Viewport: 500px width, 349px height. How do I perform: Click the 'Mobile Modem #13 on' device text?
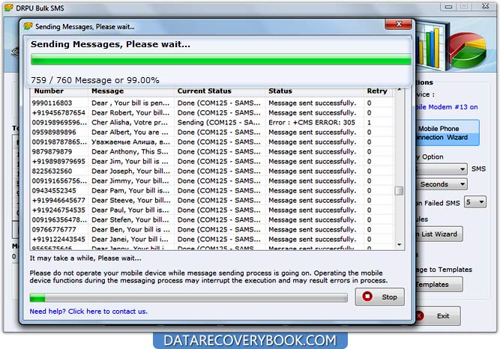pyautogui.click(x=447, y=107)
